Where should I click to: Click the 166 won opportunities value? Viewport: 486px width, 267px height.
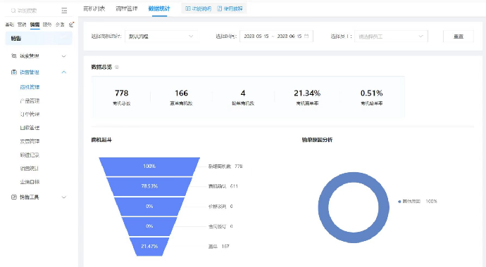pos(181,93)
